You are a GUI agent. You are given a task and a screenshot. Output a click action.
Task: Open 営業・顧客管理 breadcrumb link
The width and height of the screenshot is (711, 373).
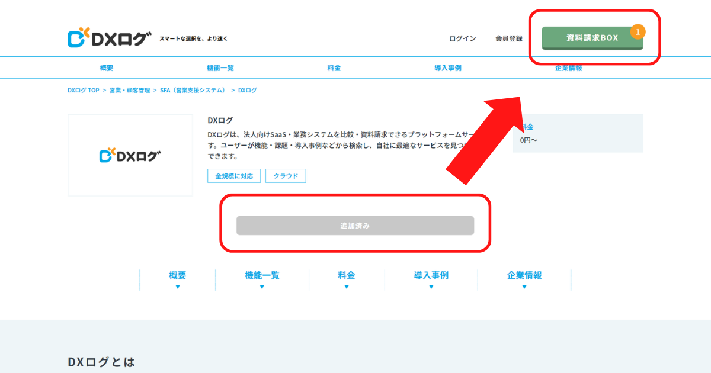point(130,91)
